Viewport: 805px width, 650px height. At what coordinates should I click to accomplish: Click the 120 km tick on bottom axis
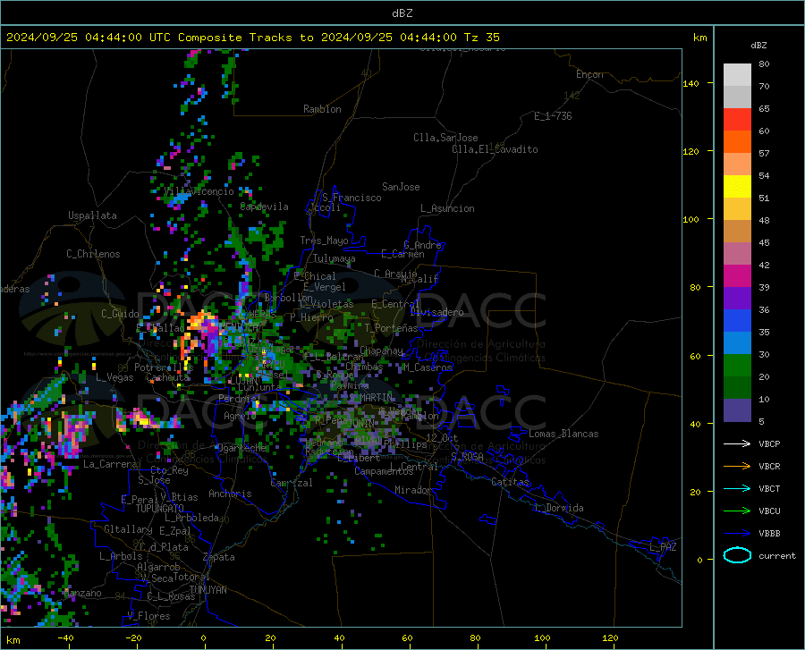pos(610,637)
